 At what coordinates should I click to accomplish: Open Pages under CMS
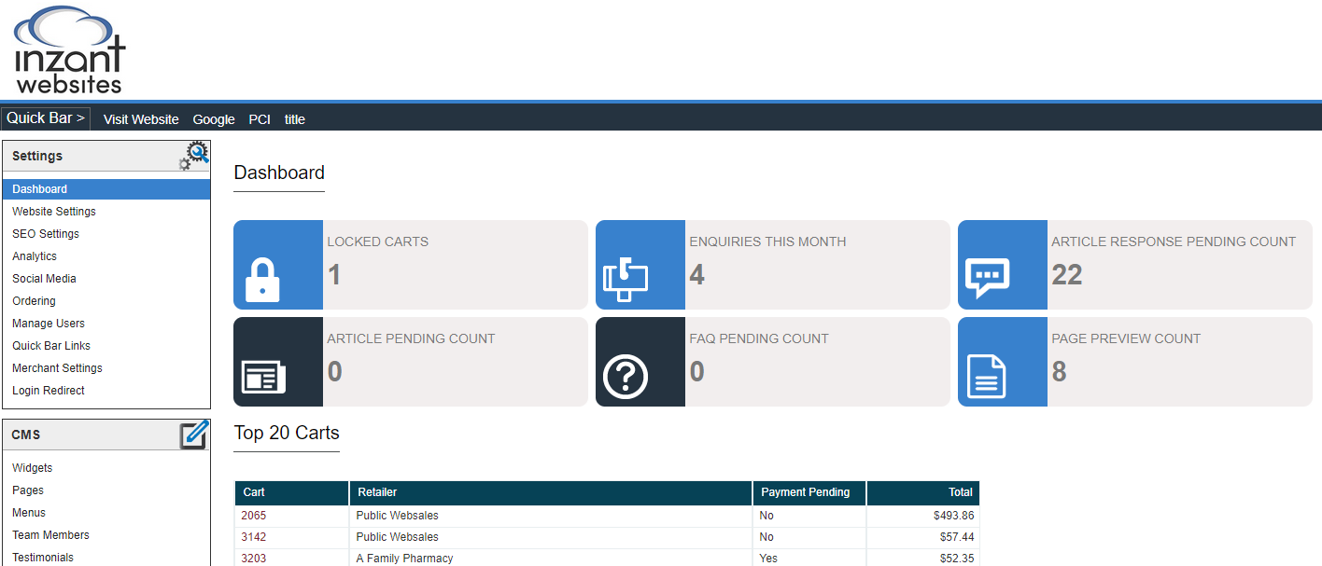pos(28,490)
